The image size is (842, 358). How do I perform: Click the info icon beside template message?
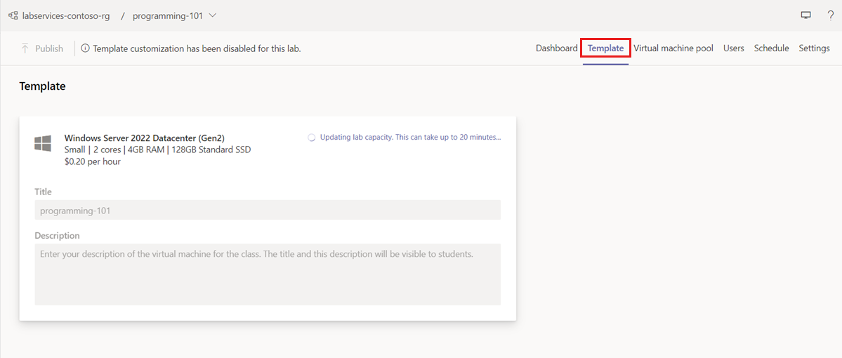(85, 48)
